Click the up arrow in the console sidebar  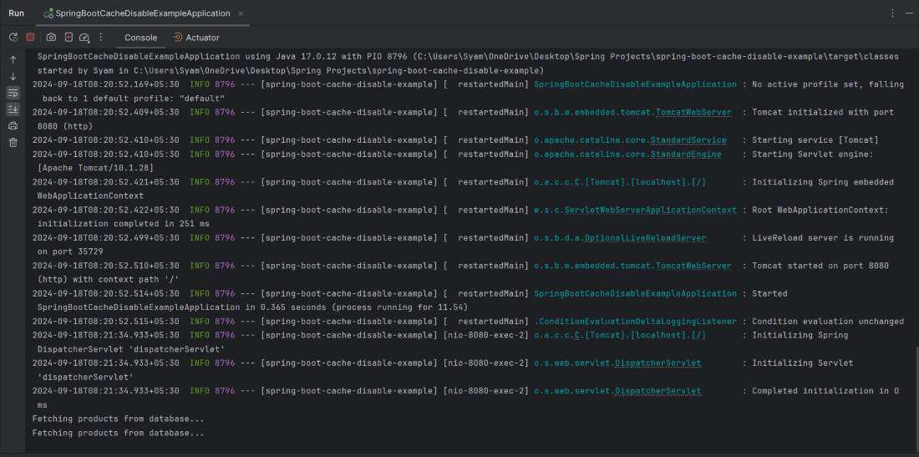click(x=13, y=60)
